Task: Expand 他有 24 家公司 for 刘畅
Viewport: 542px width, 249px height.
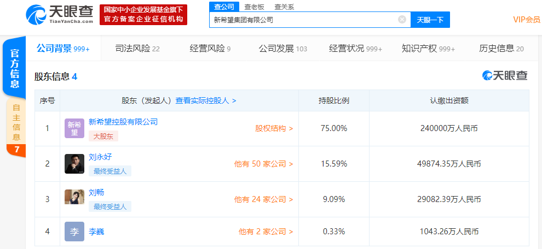Action: (x=263, y=199)
